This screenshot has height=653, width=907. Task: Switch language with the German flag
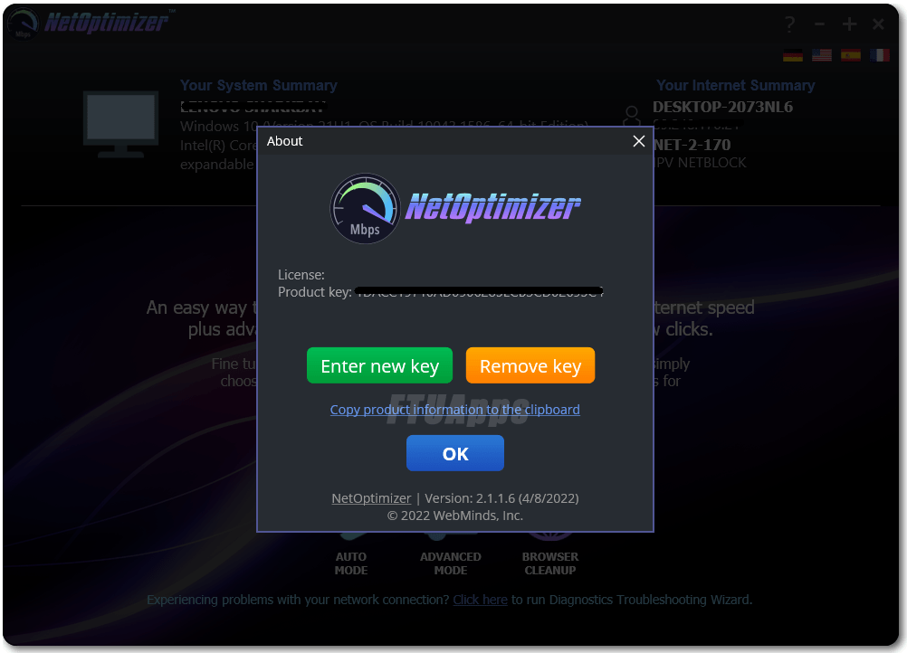(x=792, y=55)
